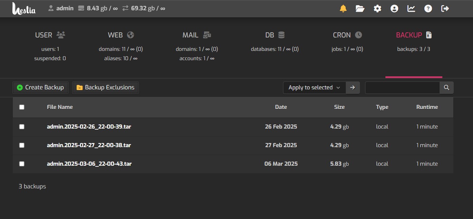Switch to the CRON tab

point(347,35)
